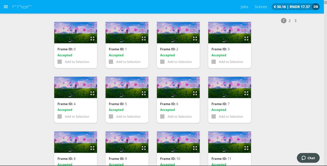Viewport: 327px width, 166px height.
Task: Click the RNDR logo
Action: click(22, 7)
